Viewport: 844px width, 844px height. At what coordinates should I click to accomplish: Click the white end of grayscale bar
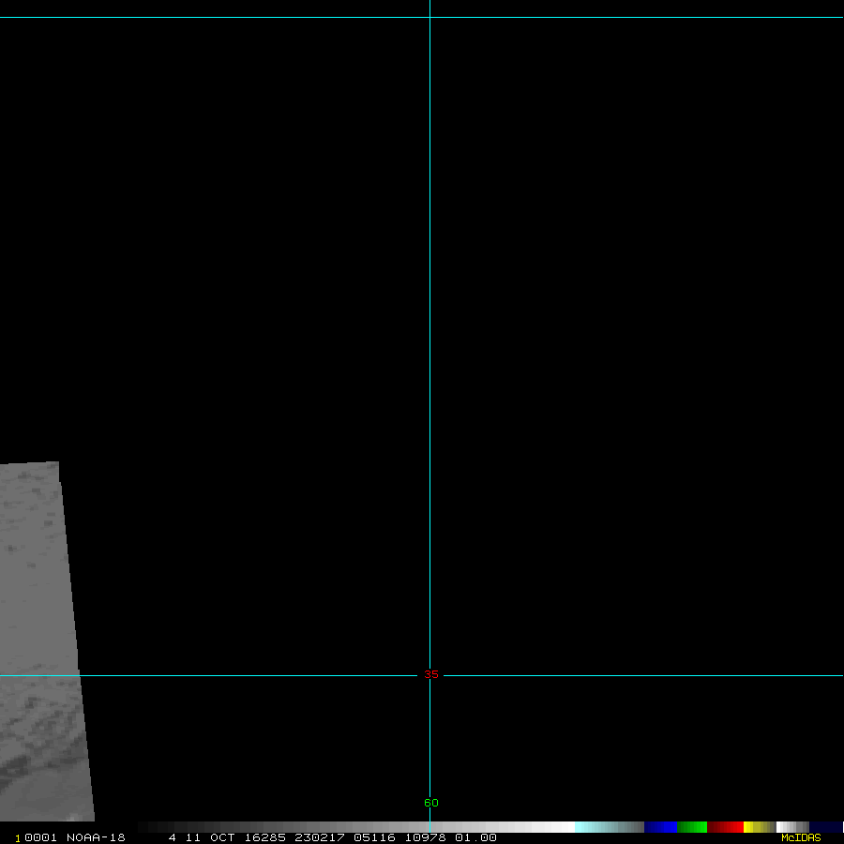[x=561, y=827]
